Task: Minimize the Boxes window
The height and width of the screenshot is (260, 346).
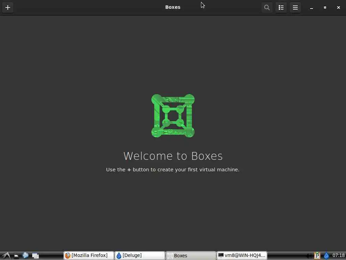Action: click(x=311, y=8)
